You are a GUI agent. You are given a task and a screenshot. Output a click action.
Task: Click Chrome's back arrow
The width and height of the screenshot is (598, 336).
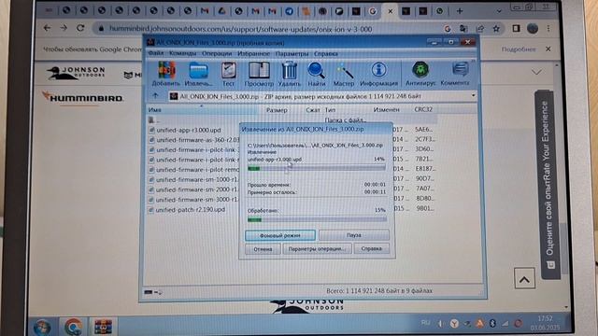47,28
